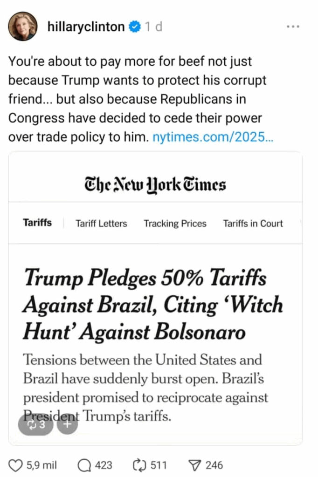318x477 pixels.
Task: Open the Tracking Prices tab
Action: pos(175,224)
